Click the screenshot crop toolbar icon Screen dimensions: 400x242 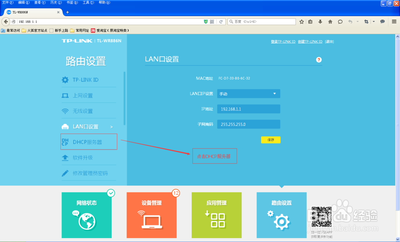(x=366, y=22)
